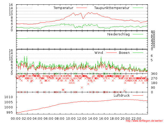The width and height of the screenshot is (164, 123).
Task: Click the 995 pressure axis label
Action: pos(9,112)
